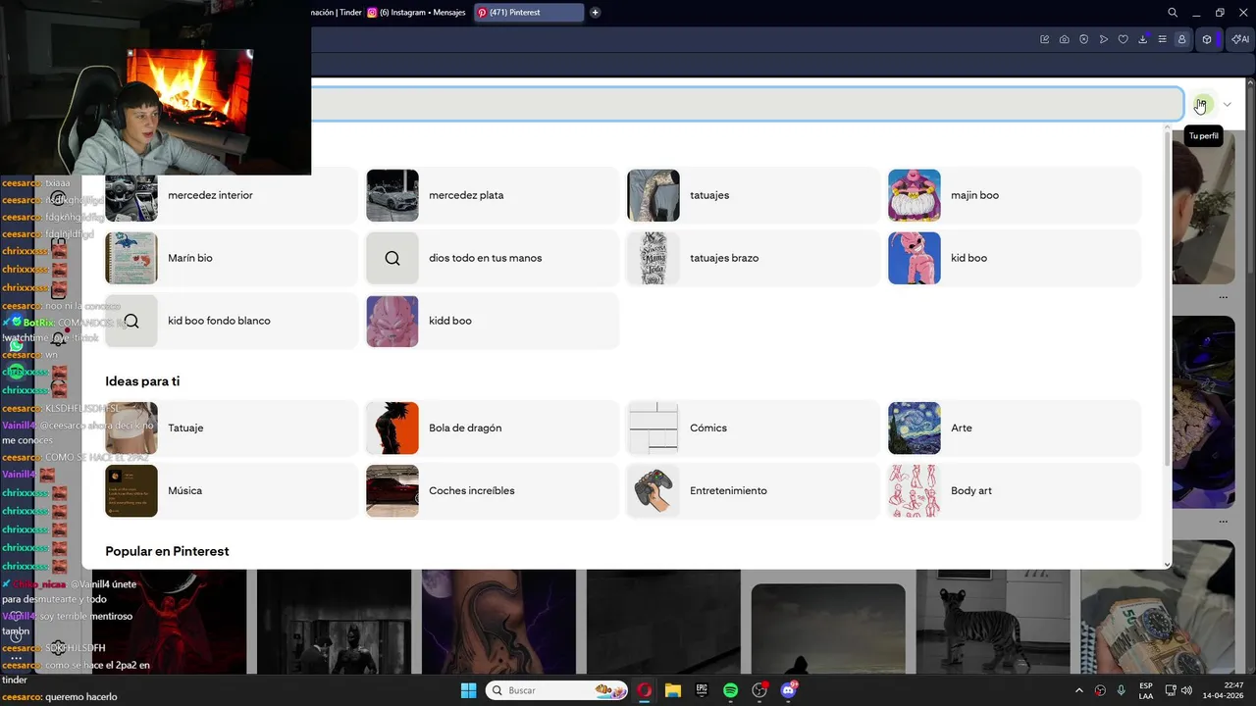Click the heart bookmark icon in toolbar
The image size is (1256, 706).
1123,39
